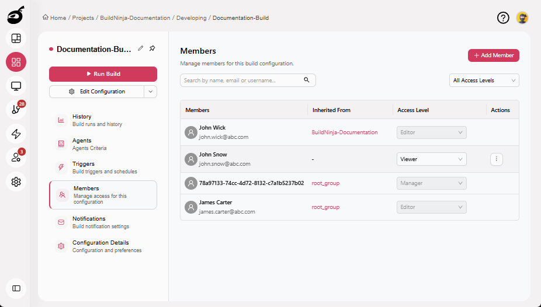Click the email john.snow@abc.com

224,164
